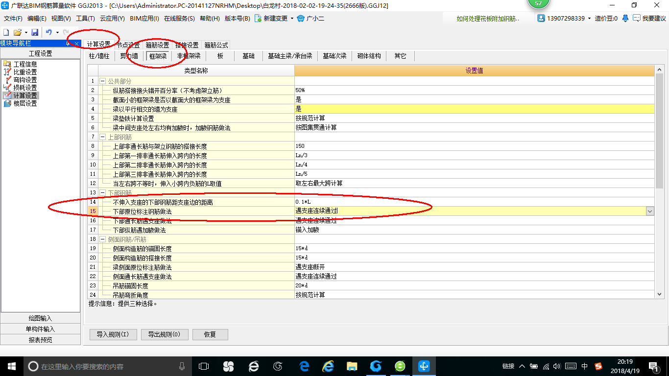Image resolution: width=669 pixels, height=376 pixels.
Task: Select the 非框架梁 component tab
Action: tap(189, 56)
